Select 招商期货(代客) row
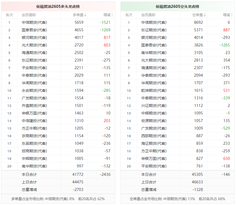 [58, 151]
